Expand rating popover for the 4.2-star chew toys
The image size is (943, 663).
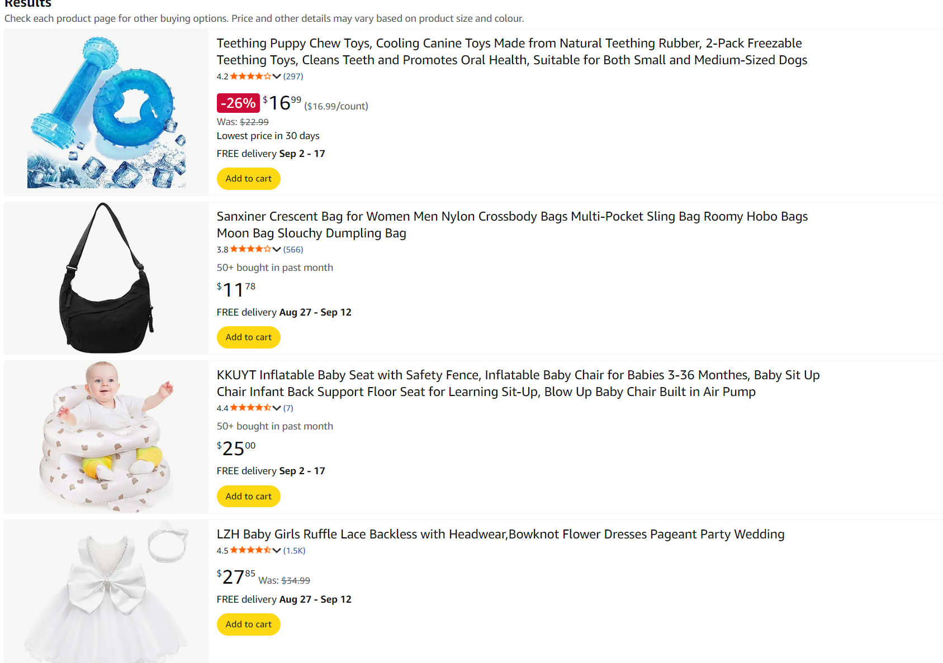pyautogui.click(x=276, y=77)
